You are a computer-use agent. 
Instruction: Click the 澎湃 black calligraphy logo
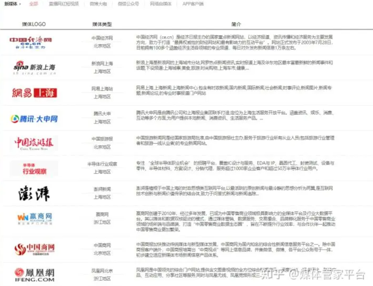34,193
